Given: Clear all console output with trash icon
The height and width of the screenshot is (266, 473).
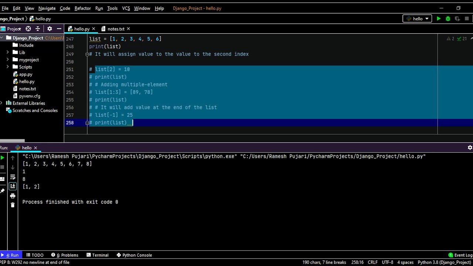Looking at the screenshot, I should (x=13, y=205).
